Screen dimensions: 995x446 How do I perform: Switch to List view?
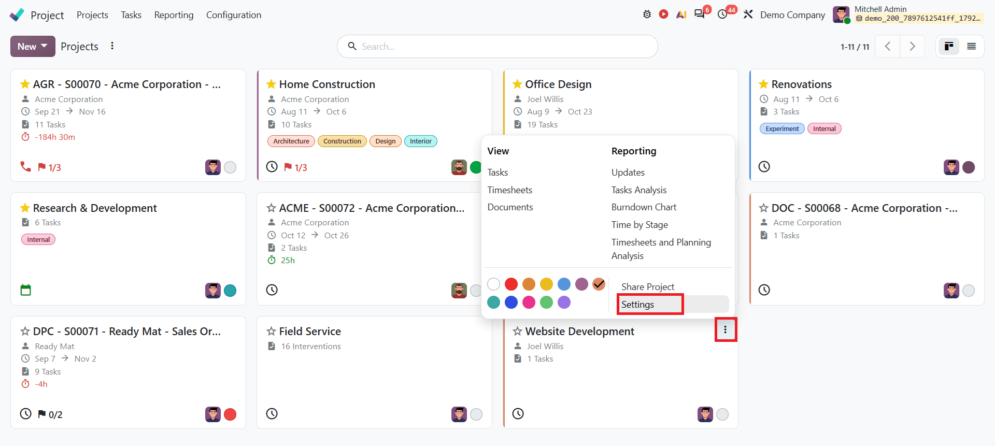(972, 47)
